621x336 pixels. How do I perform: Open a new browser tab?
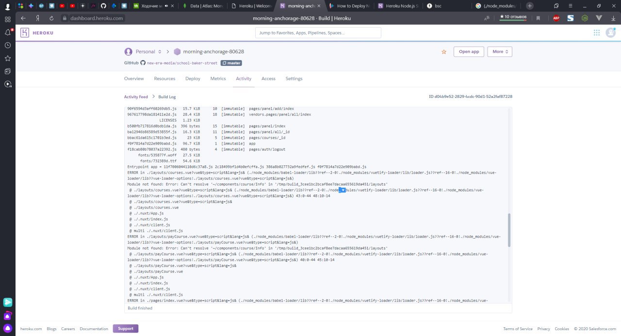(530, 6)
